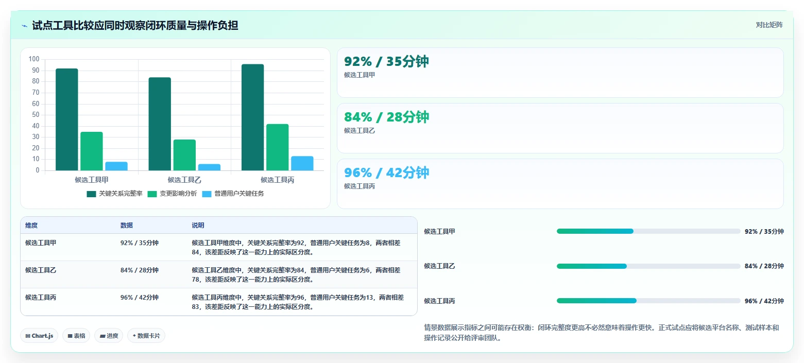Toggle the 普通用户关键任务 legend entry
Viewport: 804px width, 363px height.
(232, 194)
